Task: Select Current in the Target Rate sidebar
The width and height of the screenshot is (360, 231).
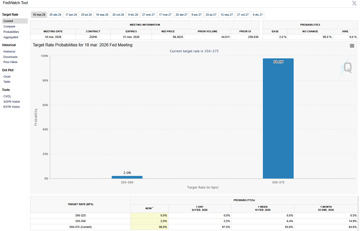Action: (8, 21)
